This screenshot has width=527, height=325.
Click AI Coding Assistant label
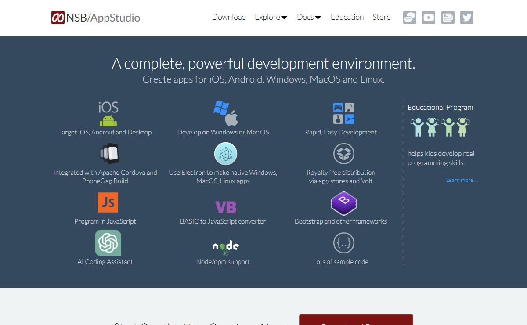[105, 262]
